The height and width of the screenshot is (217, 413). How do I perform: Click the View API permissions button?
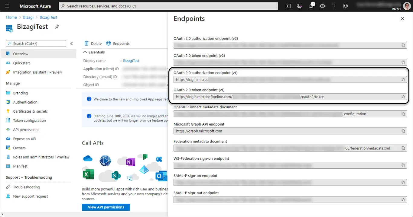pyautogui.click(x=106, y=207)
